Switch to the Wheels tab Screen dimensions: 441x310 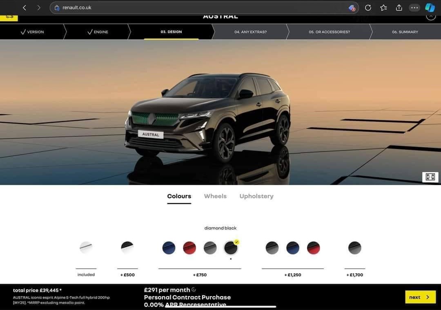coord(215,196)
